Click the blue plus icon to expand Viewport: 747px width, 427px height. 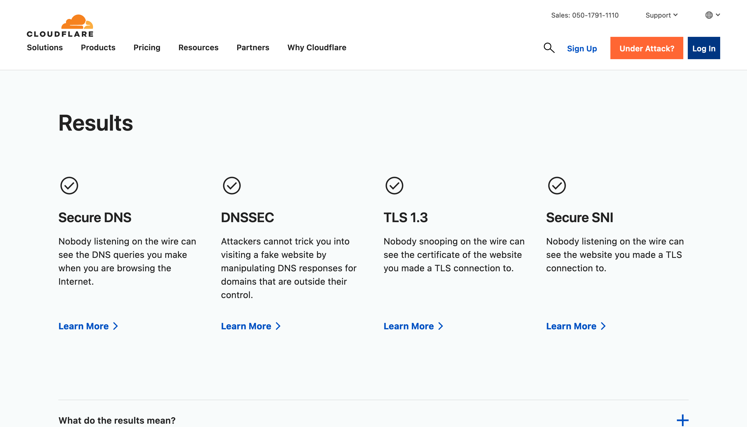click(682, 420)
